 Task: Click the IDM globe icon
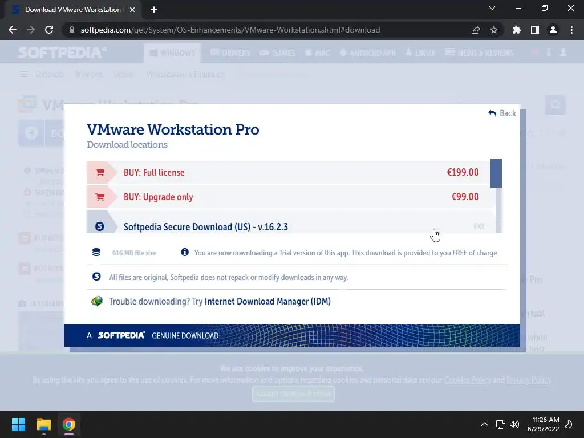coord(97,301)
